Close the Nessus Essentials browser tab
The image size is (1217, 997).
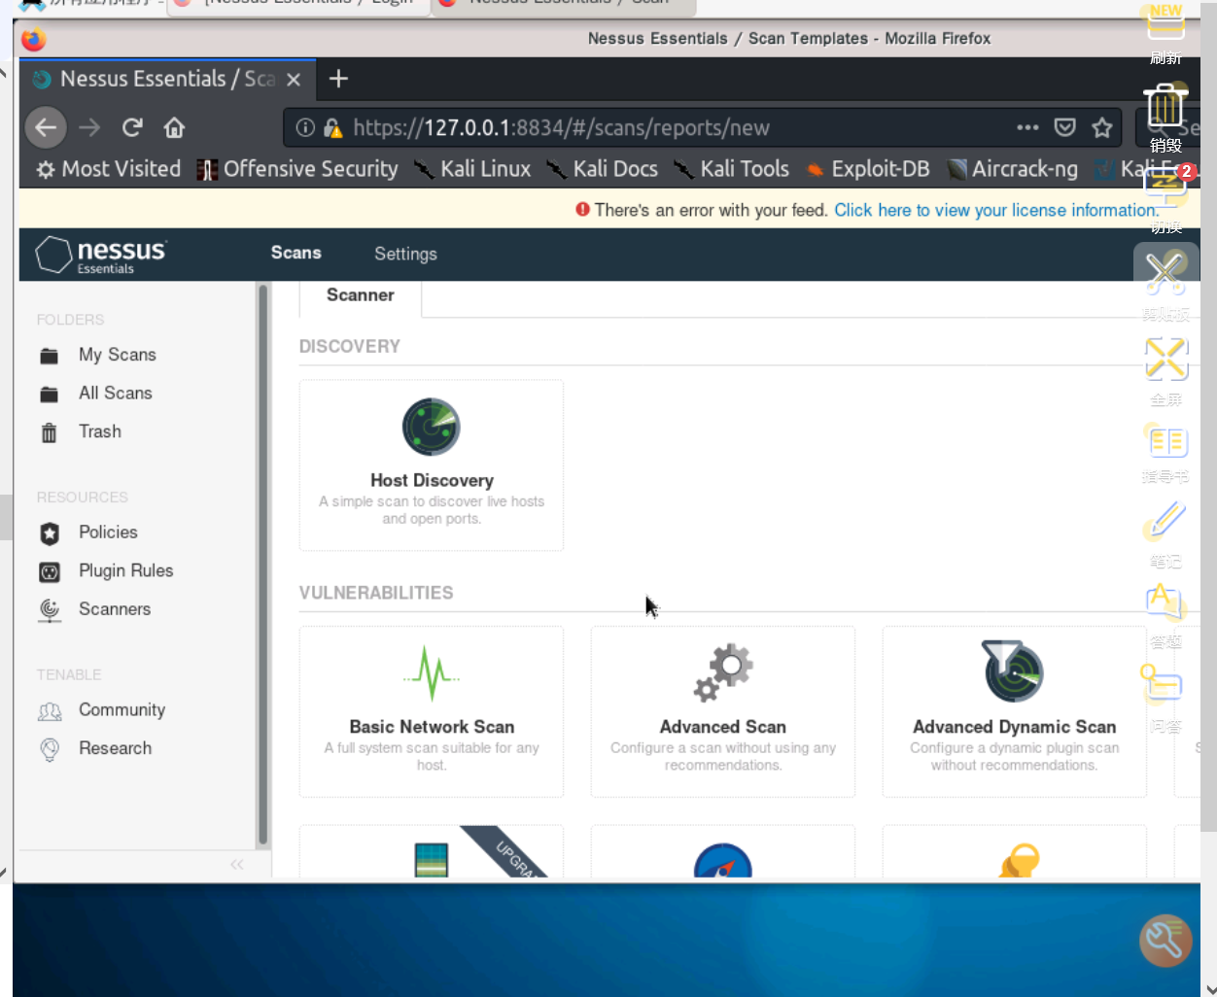294,80
